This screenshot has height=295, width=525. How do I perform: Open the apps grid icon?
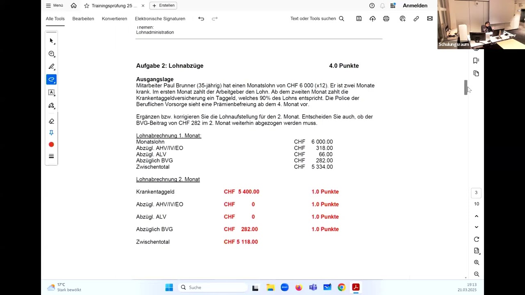[393, 6]
